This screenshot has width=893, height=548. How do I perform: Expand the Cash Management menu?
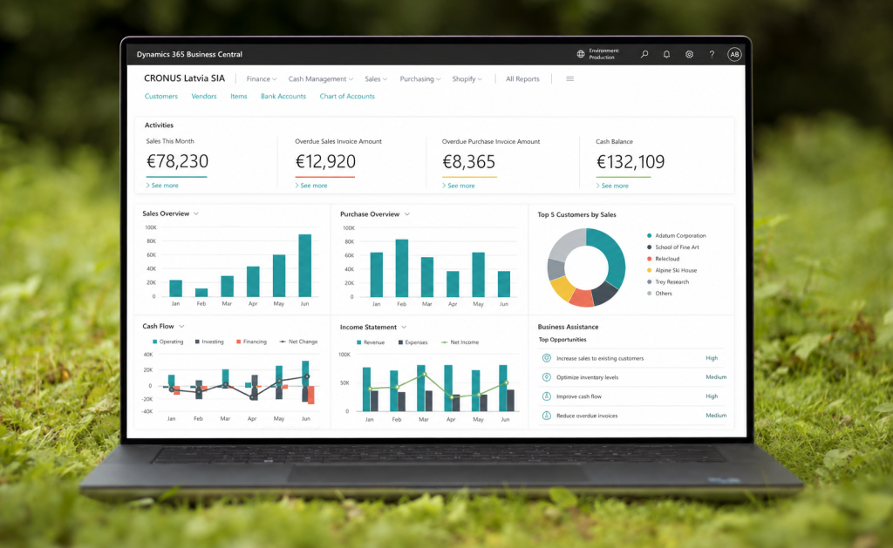321,79
